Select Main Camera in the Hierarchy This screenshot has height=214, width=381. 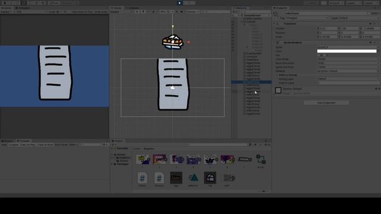254,18
